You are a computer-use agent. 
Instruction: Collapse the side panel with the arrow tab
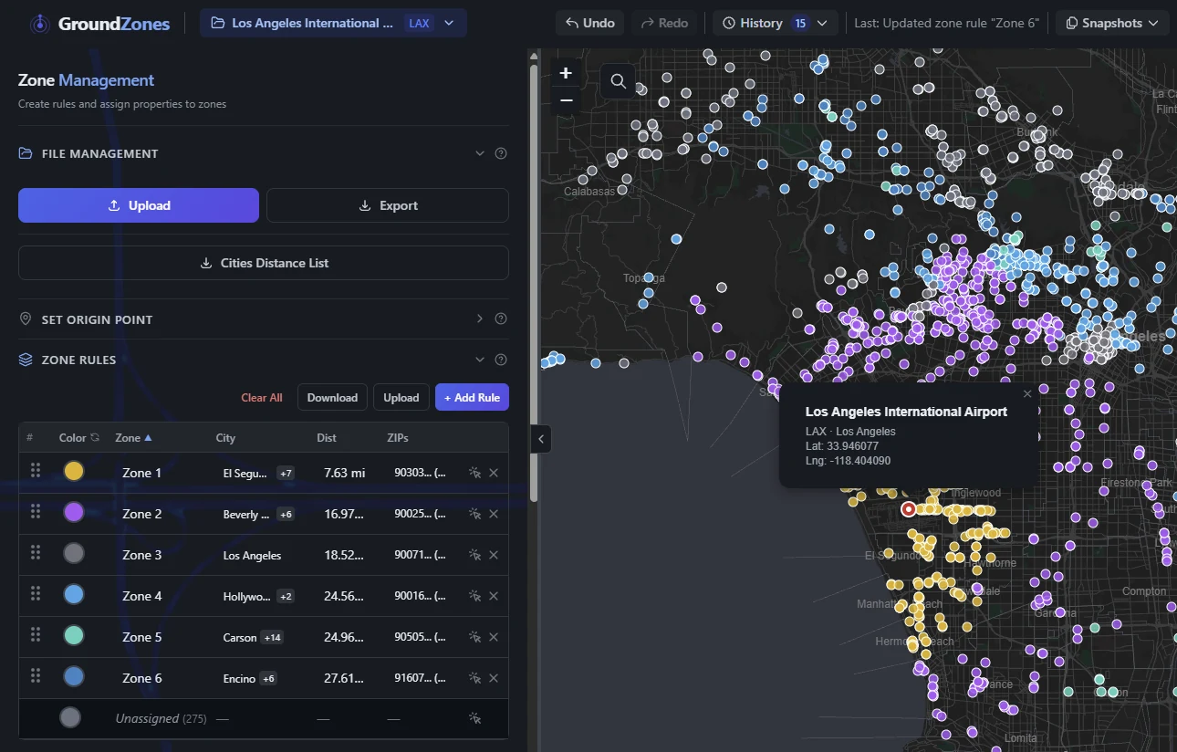point(541,439)
